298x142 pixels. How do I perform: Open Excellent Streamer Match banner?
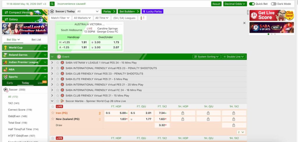coord(25,29)
